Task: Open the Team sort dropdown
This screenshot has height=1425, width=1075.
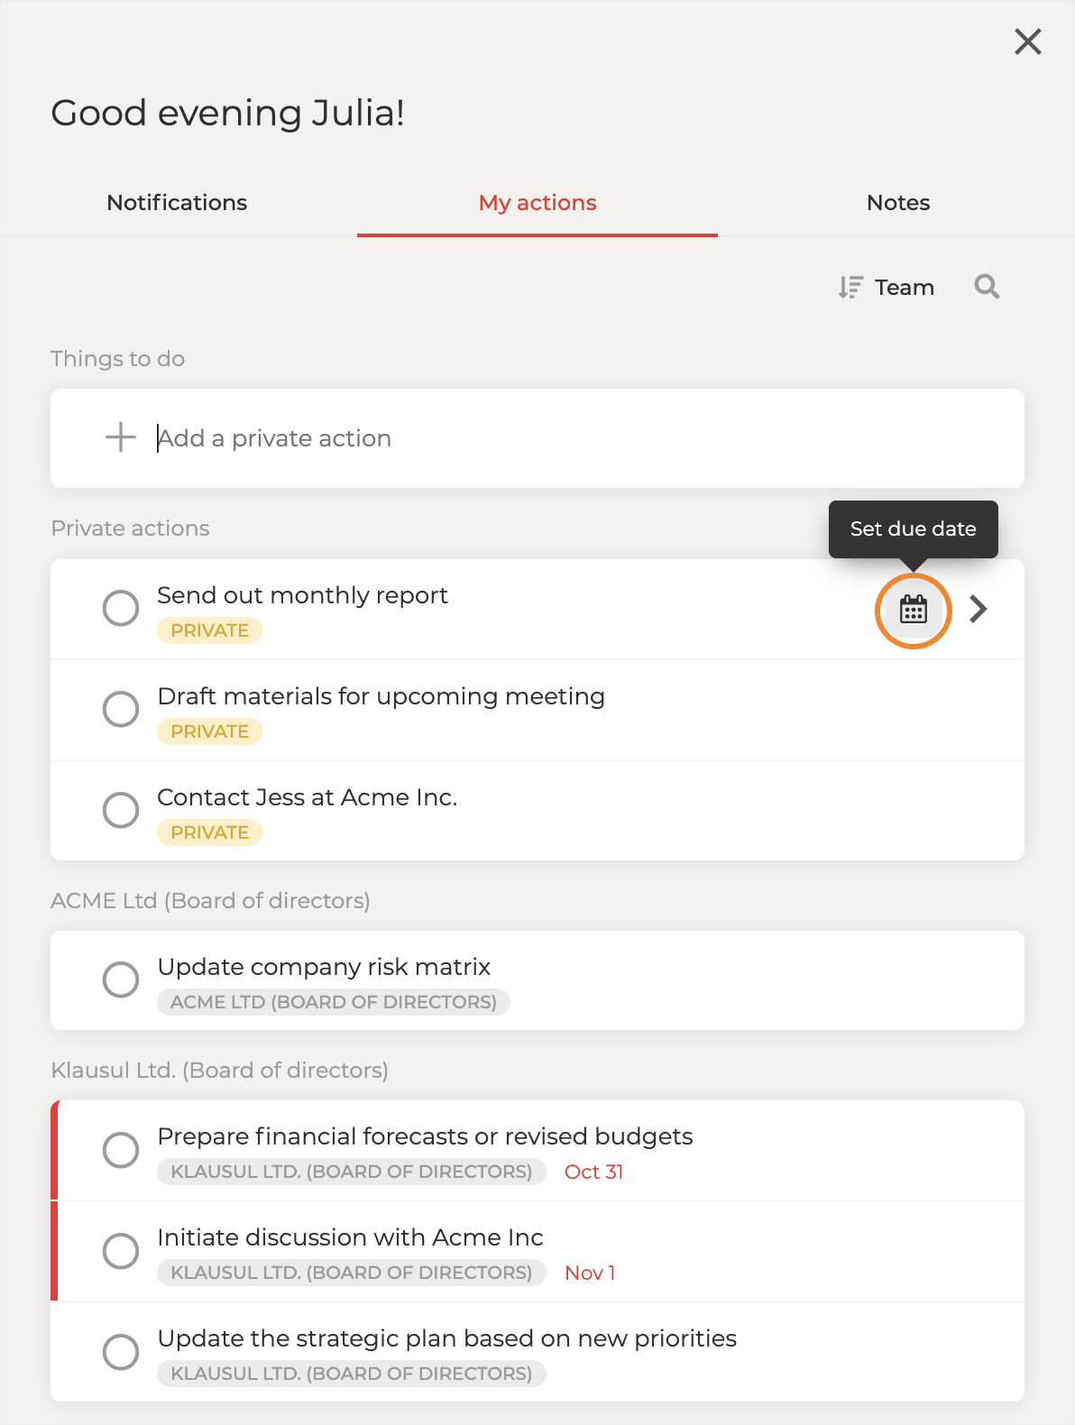Action: (904, 288)
